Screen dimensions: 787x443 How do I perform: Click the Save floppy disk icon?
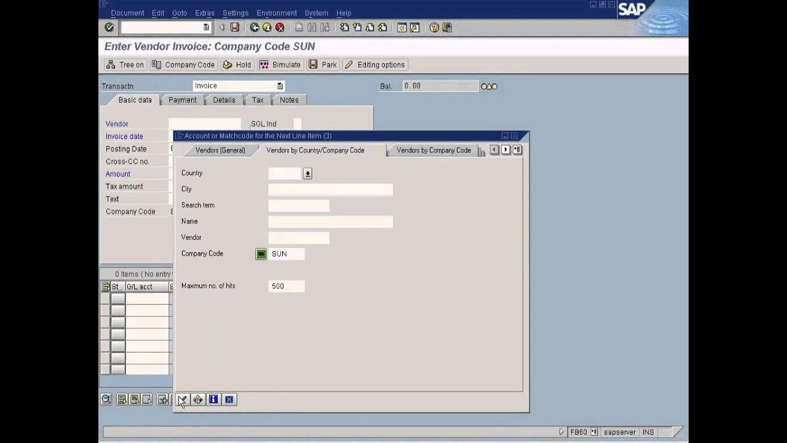(234, 28)
